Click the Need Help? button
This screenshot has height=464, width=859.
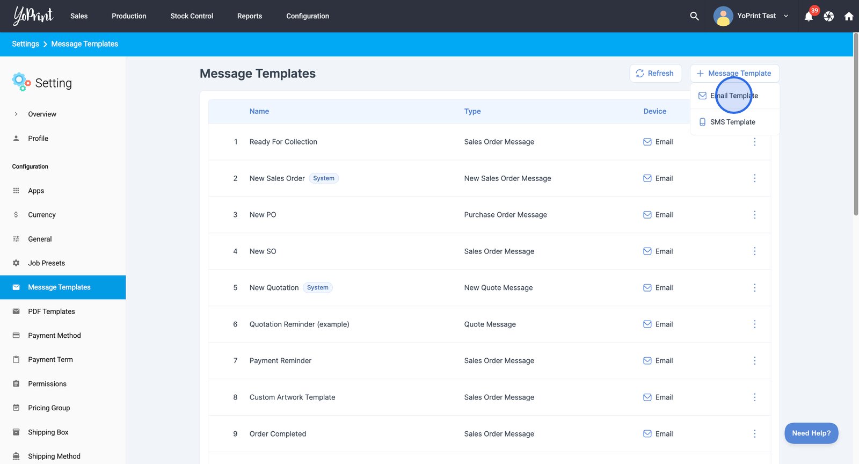(811, 433)
